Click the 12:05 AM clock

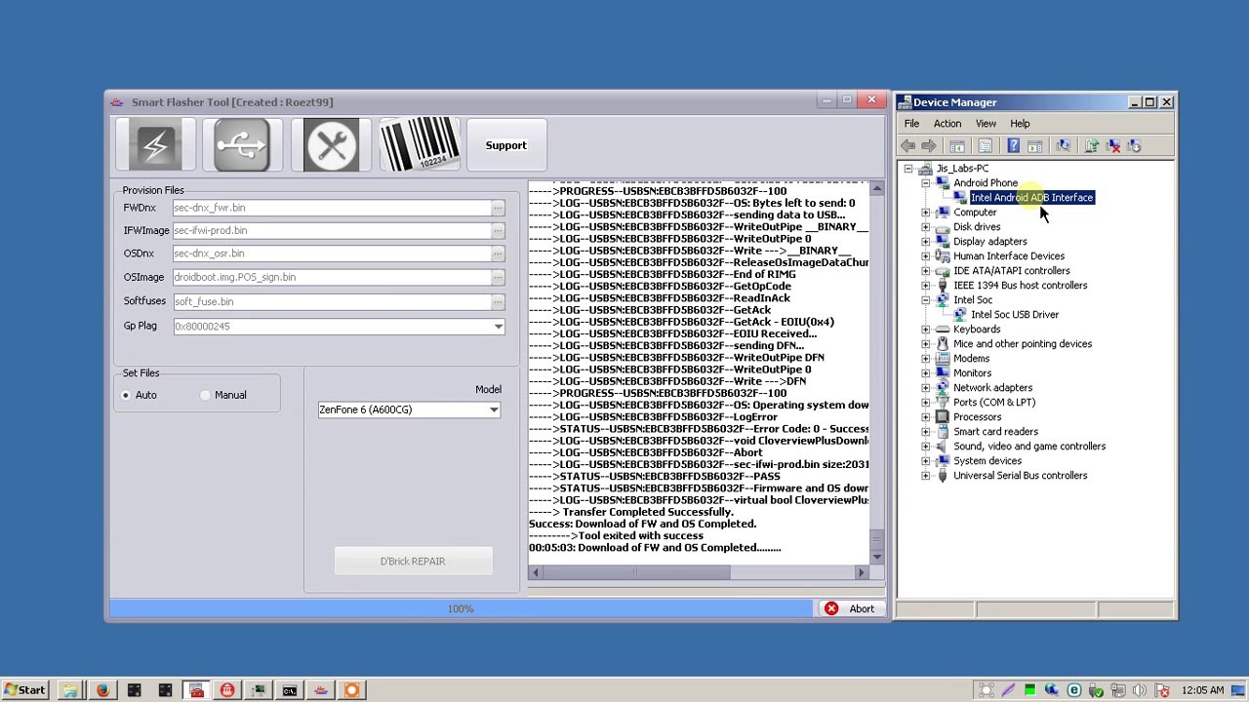[x=1202, y=690]
